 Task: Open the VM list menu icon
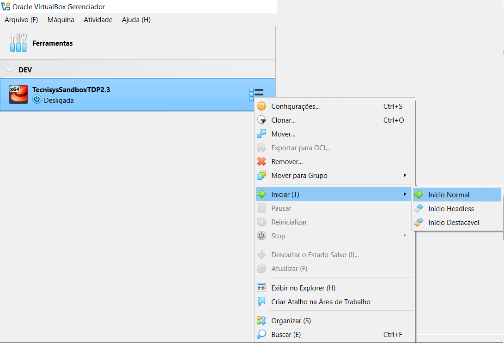256,95
